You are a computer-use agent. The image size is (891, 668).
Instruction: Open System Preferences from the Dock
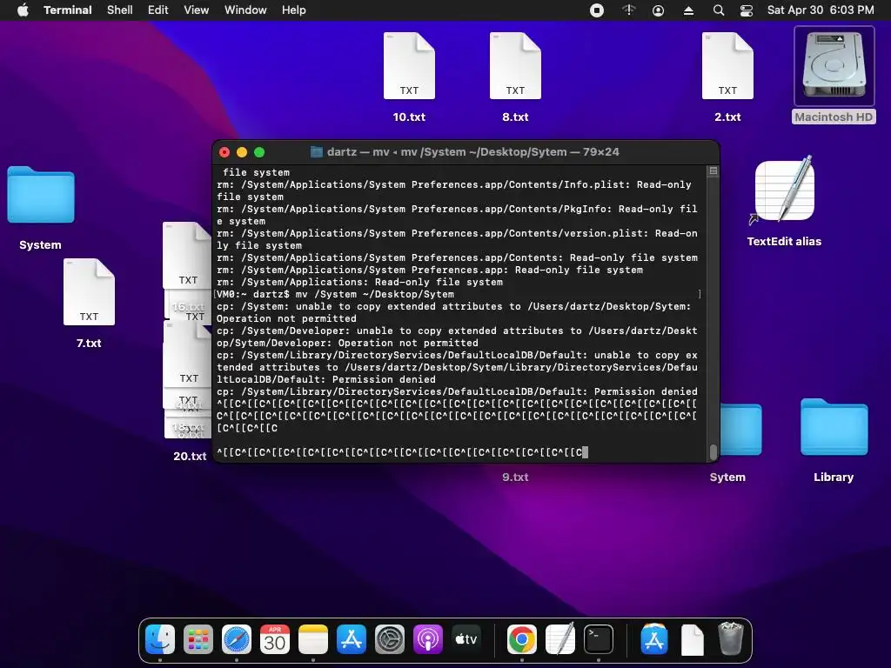pos(390,639)
